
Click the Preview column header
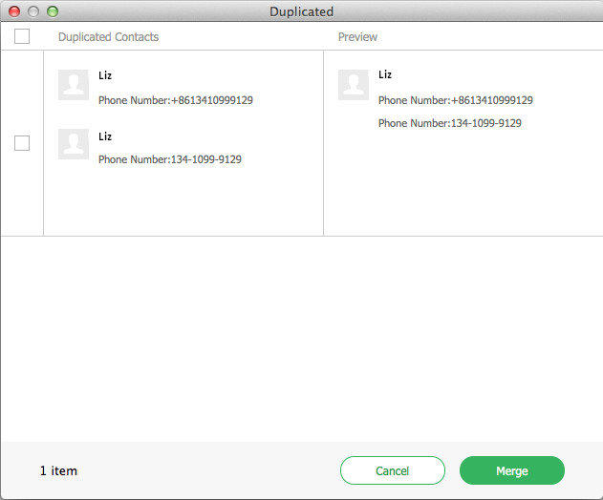tap(357, 37)
